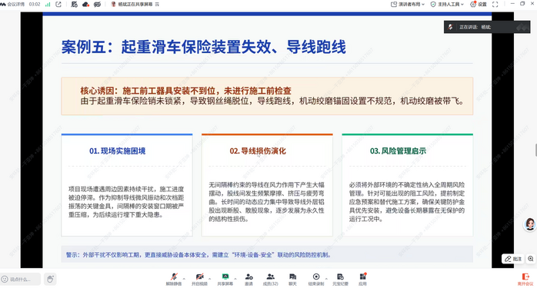
Task: Show the 成员(32) members list
Action: click(x=271, y=279)
